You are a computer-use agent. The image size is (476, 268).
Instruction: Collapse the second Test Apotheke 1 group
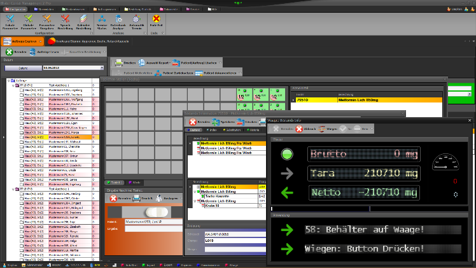13,189
